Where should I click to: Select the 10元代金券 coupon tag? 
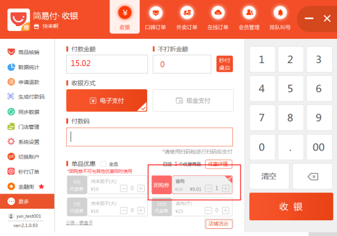[162, 207]
